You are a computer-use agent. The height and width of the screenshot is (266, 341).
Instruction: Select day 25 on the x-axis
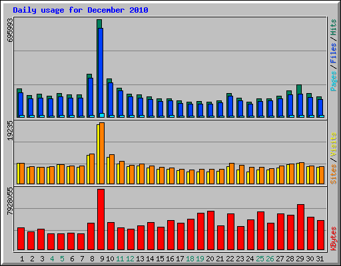coord(260,259)
